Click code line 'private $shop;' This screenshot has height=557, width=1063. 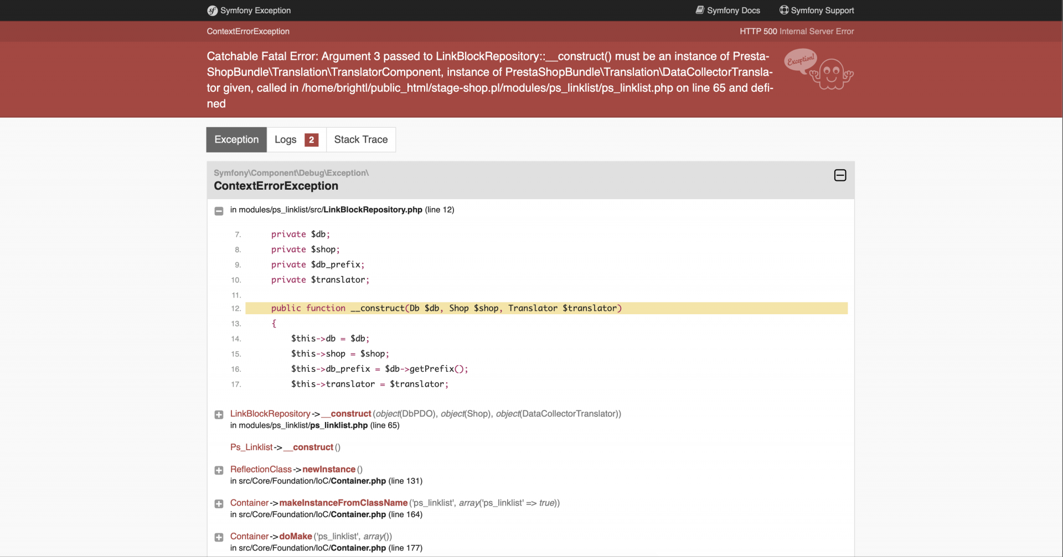point(306,249)
